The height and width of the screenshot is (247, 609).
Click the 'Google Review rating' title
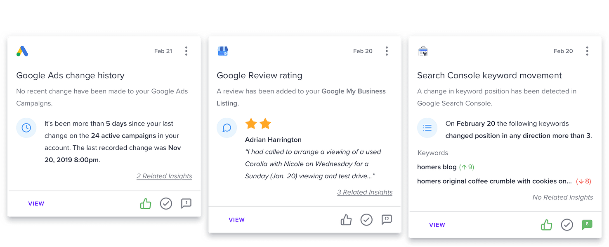260,75
